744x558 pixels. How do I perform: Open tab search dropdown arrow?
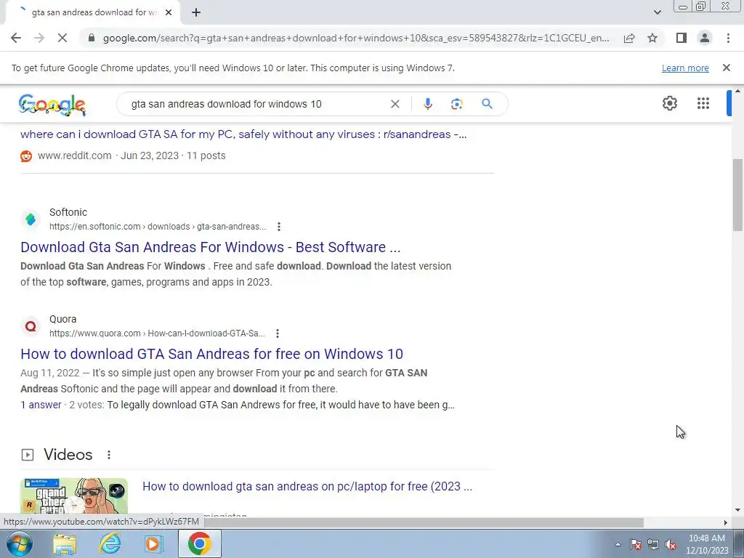[657, 13]
